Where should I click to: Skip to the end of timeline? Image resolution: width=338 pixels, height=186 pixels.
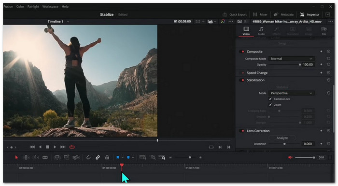click(x=63, y=147)
